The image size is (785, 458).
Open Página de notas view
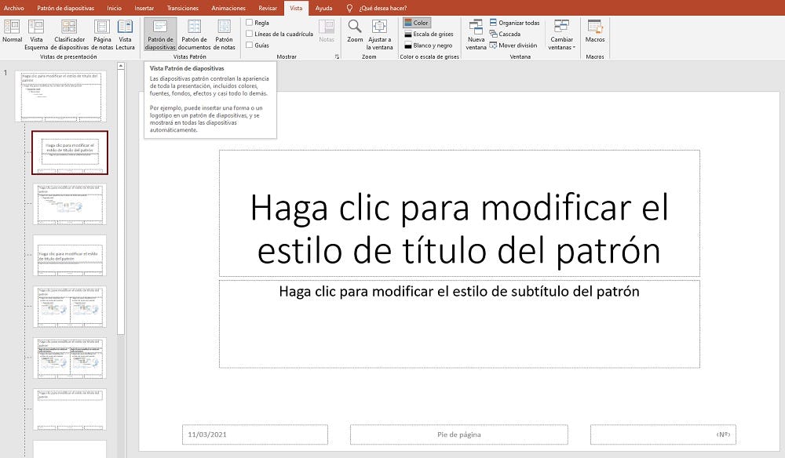click(102, 32)
